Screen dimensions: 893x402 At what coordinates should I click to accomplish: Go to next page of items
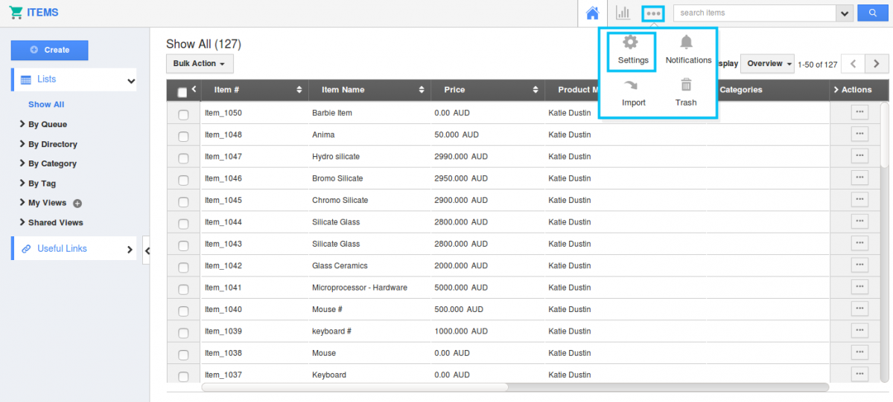click(x=876, y=64)
